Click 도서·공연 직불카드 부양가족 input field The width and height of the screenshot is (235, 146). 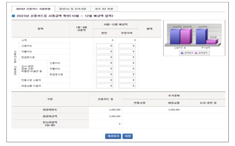(127, 69)
